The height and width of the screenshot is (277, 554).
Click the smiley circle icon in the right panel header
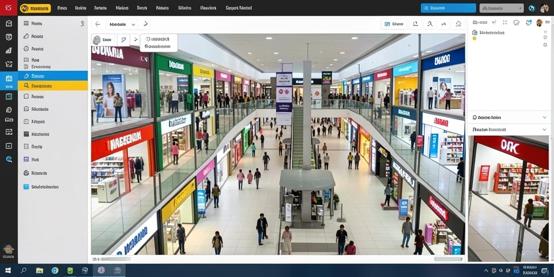[x=516, y=22]
